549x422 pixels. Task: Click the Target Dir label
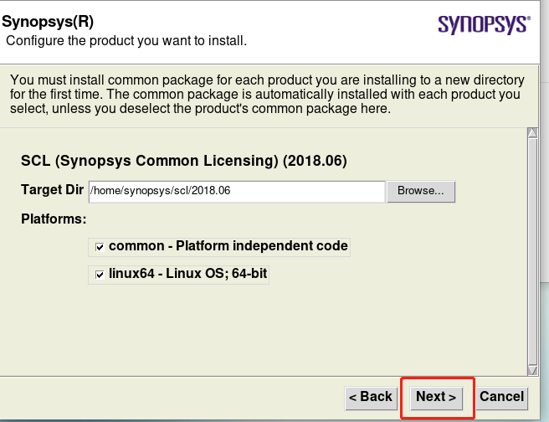[52, 190]
